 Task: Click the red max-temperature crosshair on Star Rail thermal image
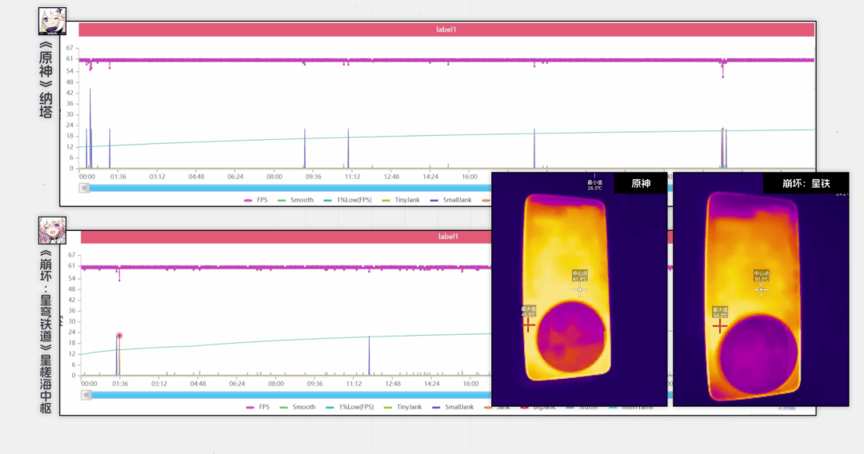720,325
